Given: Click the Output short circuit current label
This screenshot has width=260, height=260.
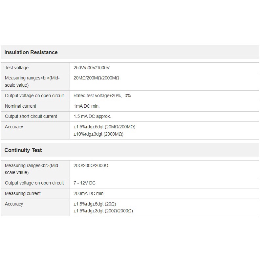Looking at the screenshot, I should click(31, 117).
